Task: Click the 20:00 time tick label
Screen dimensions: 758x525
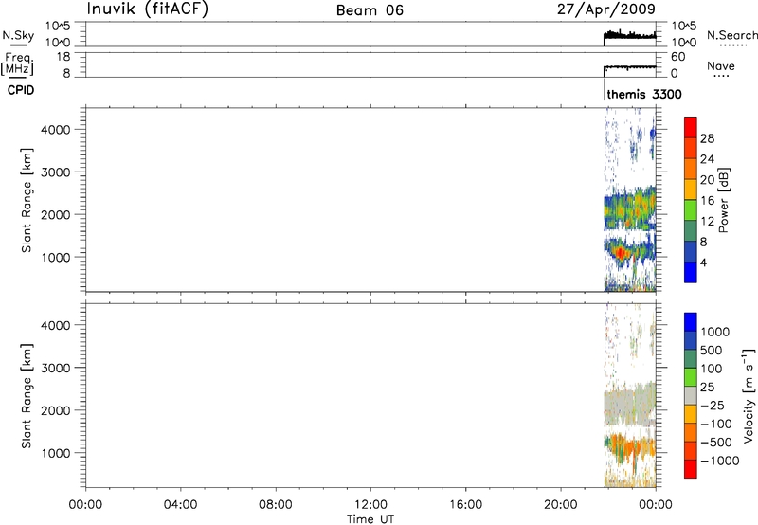Action: [x=560, y=505]
